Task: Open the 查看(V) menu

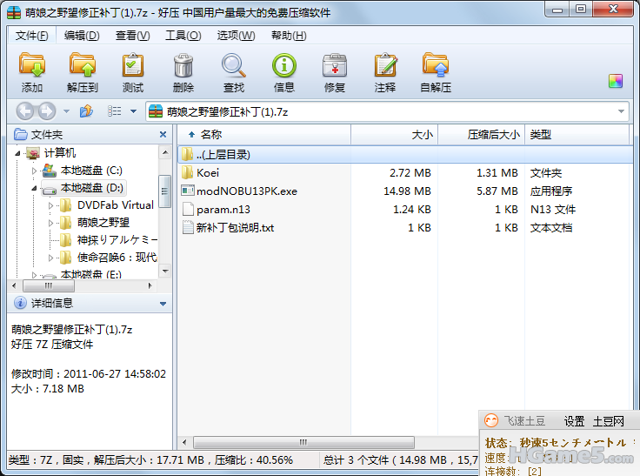Action: tap(132, 36)
